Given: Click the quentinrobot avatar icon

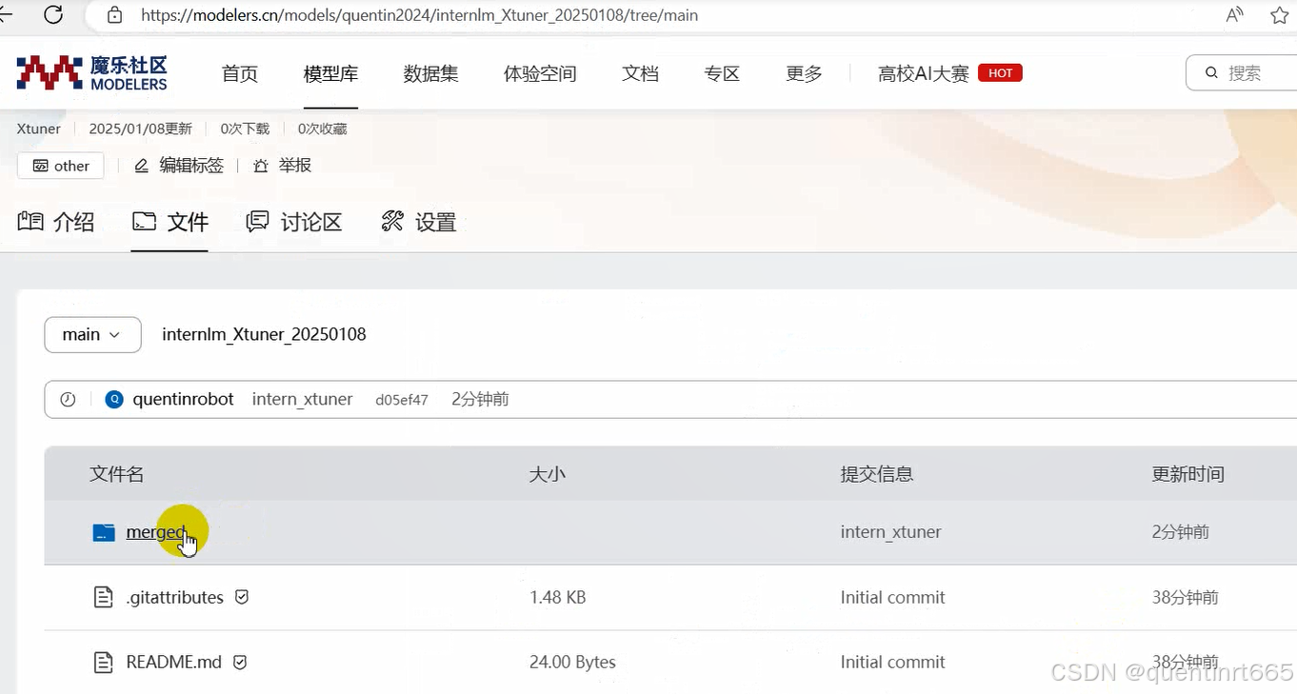Looking at the screenshot, I should [114, 400].
